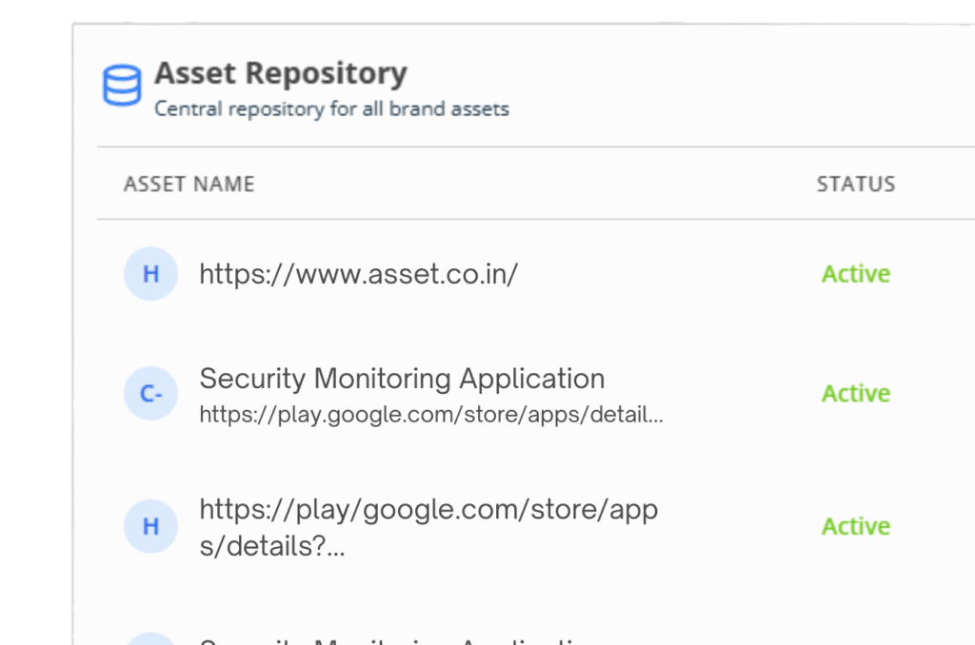975x645 pixels.
Task: Click the H avatar beside https://www.asset.co.in/
Action: [150, 274]
